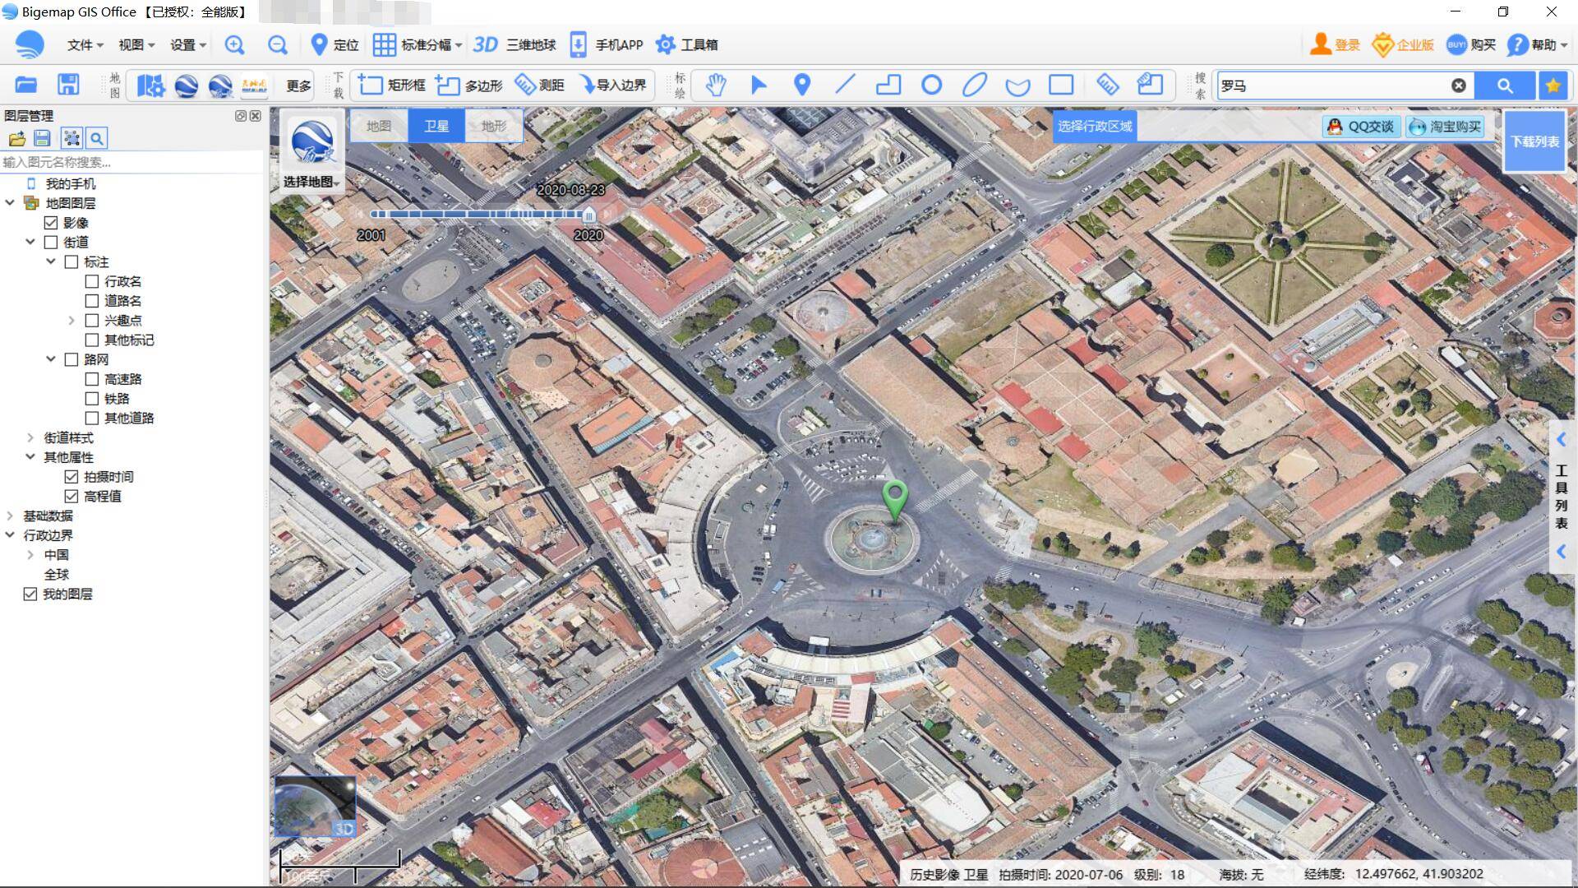1578x888 pixels.
Task: Switch to the 地图 map tab
Action: tap(379, 126)
